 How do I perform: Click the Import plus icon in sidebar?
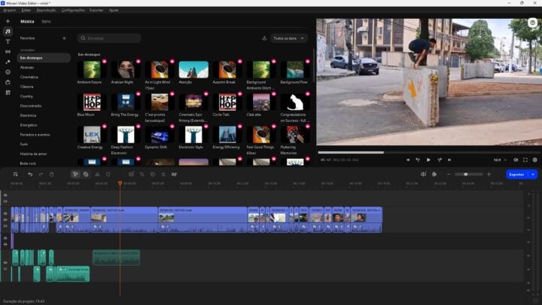(8, 21)
